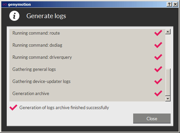The height and width of the screenshot is (133, 180).
Task: Click 'Generation of logs archive finished successfully' text
Action: tap(64, 108)
